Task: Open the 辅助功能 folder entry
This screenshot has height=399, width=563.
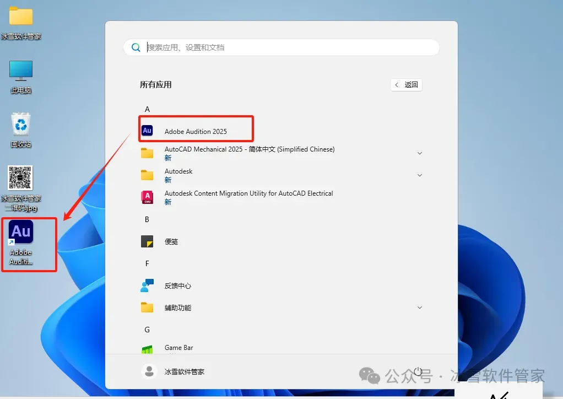Action: coord(178,308)
